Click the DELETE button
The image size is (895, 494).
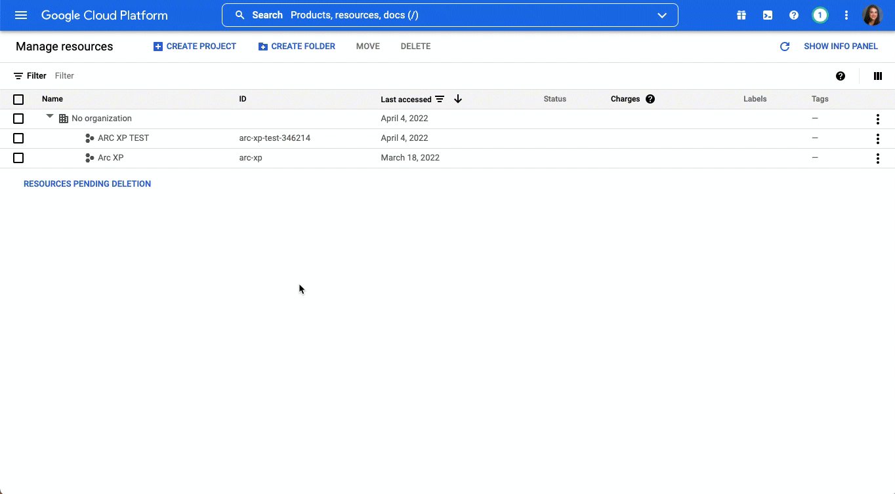click(x=415, y=47)
